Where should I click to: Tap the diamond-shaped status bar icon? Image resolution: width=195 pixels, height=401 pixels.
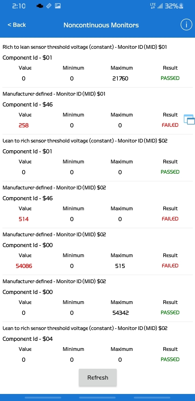click(49, 6)
